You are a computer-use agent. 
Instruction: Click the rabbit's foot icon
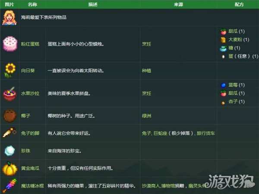coord(9,132)
